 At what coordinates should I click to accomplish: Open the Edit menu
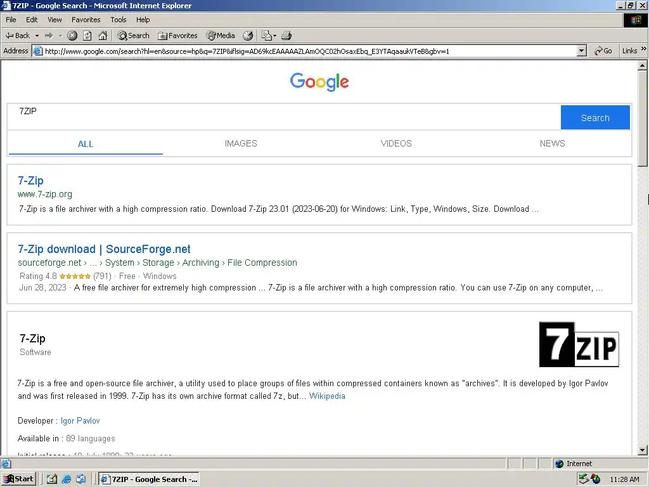click(32, 20)
